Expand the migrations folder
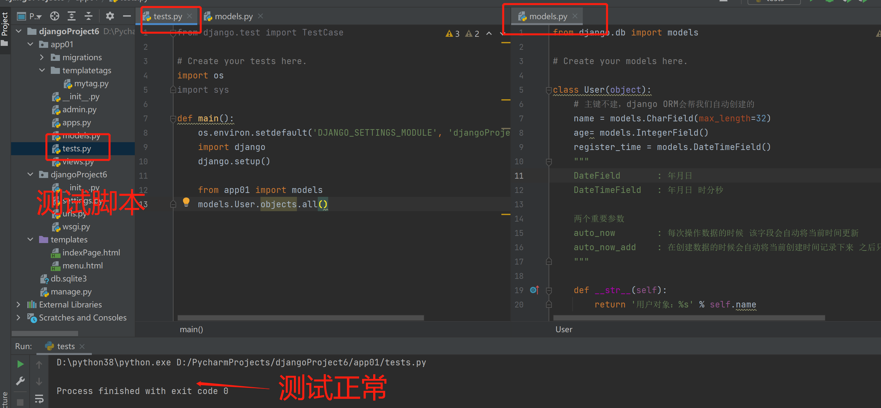 click(42, 57)
